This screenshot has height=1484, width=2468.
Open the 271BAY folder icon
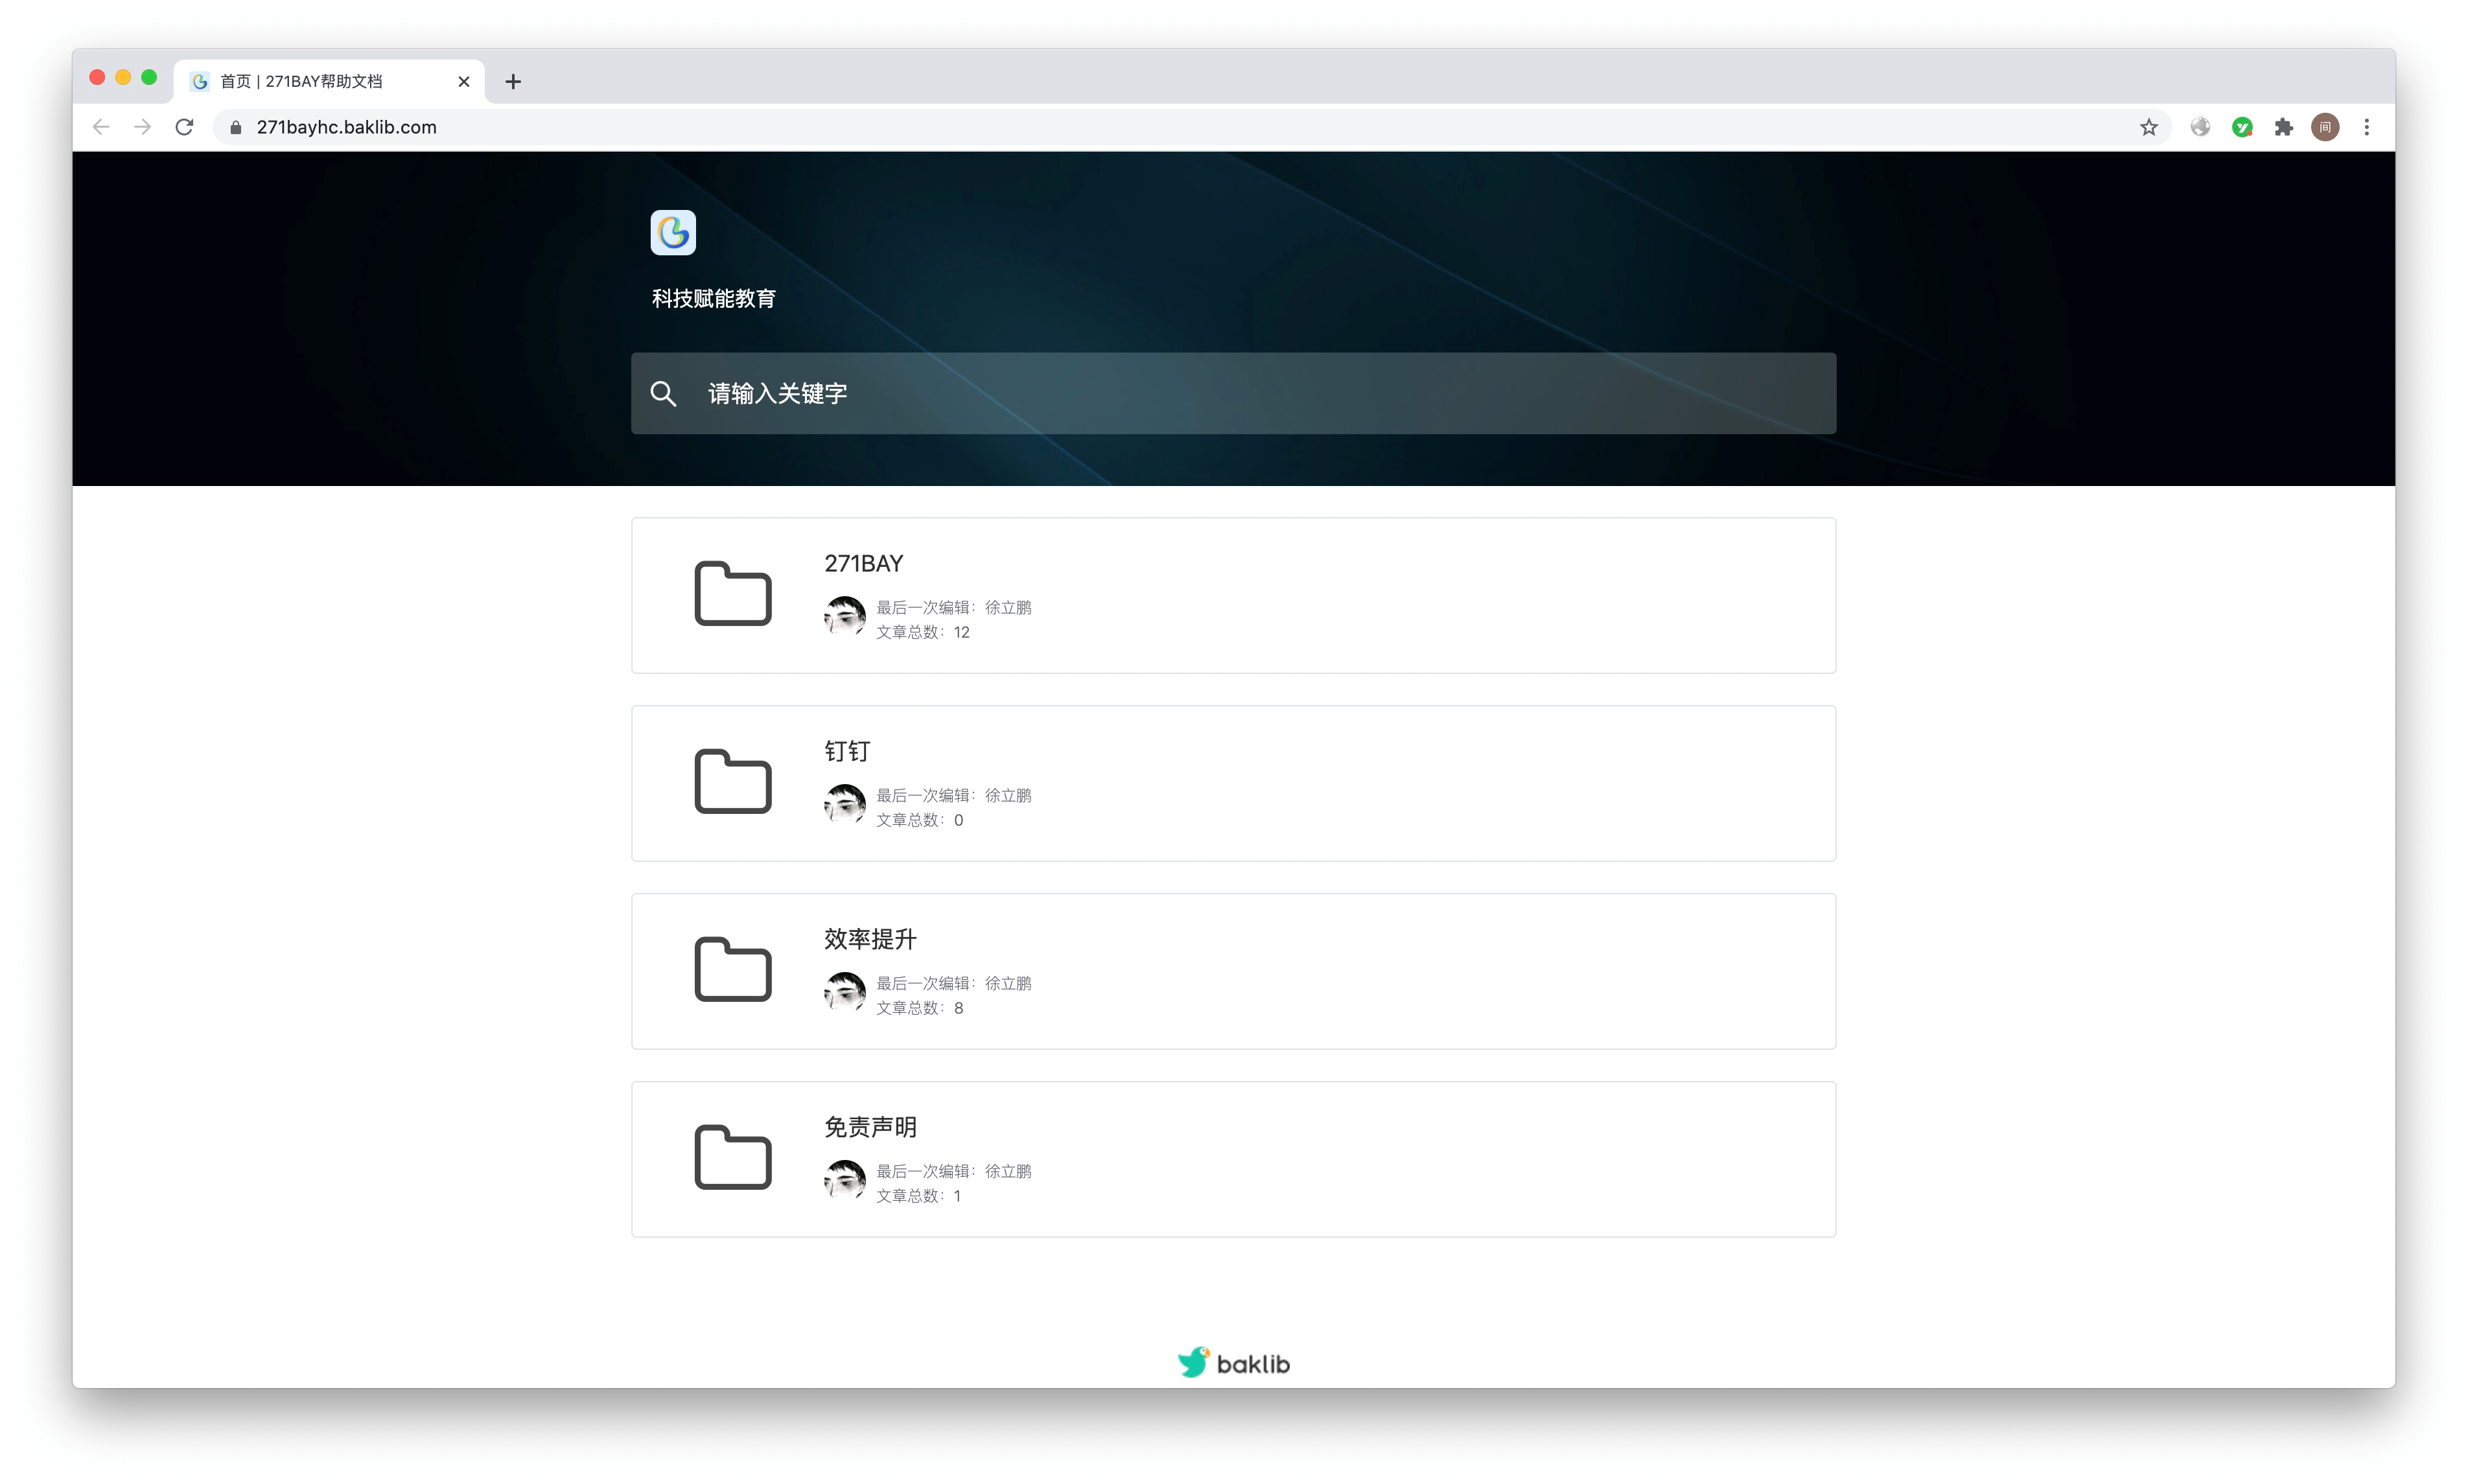(733, 594)
